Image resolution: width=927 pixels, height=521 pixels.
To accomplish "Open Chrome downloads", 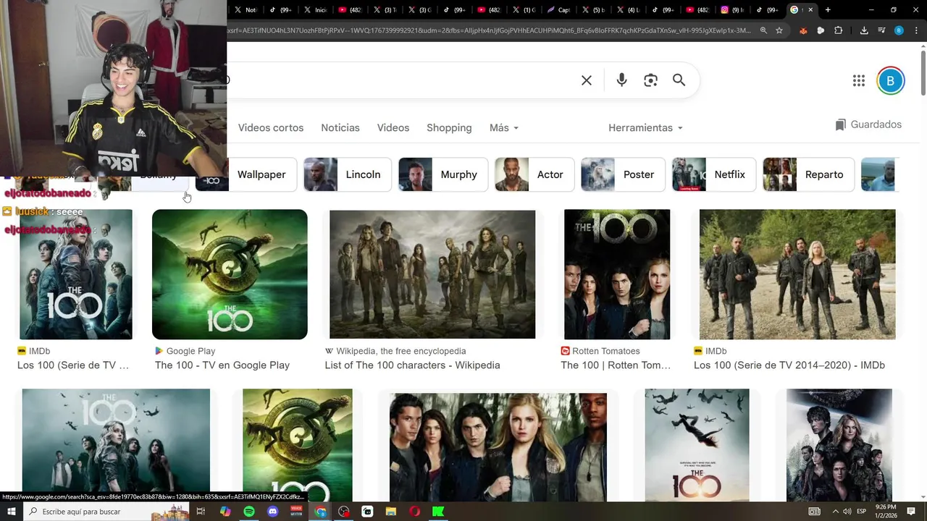I will tap(864, 30).
